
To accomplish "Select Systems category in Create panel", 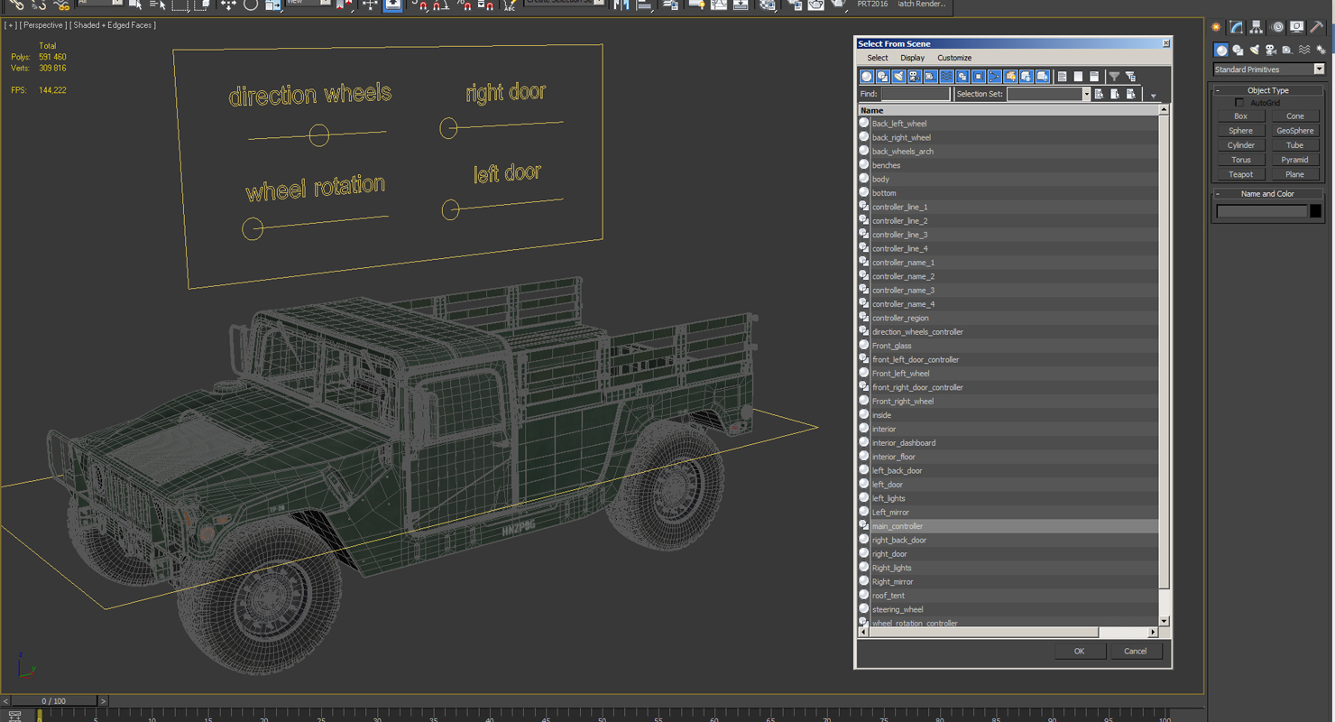I will [x=1321, y=51].
